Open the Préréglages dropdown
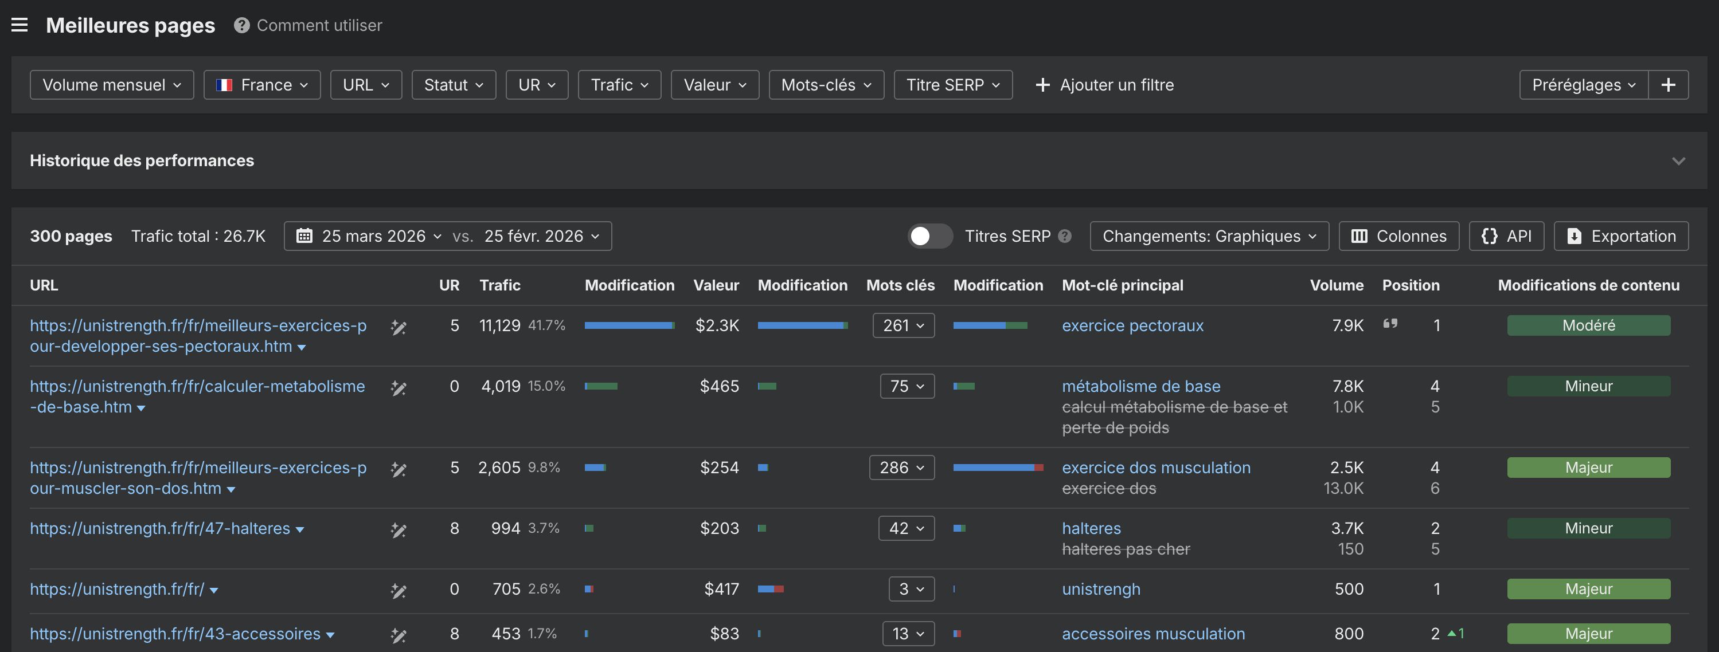This screenshot has height=652, width=1719. [x=1581, y=85]
